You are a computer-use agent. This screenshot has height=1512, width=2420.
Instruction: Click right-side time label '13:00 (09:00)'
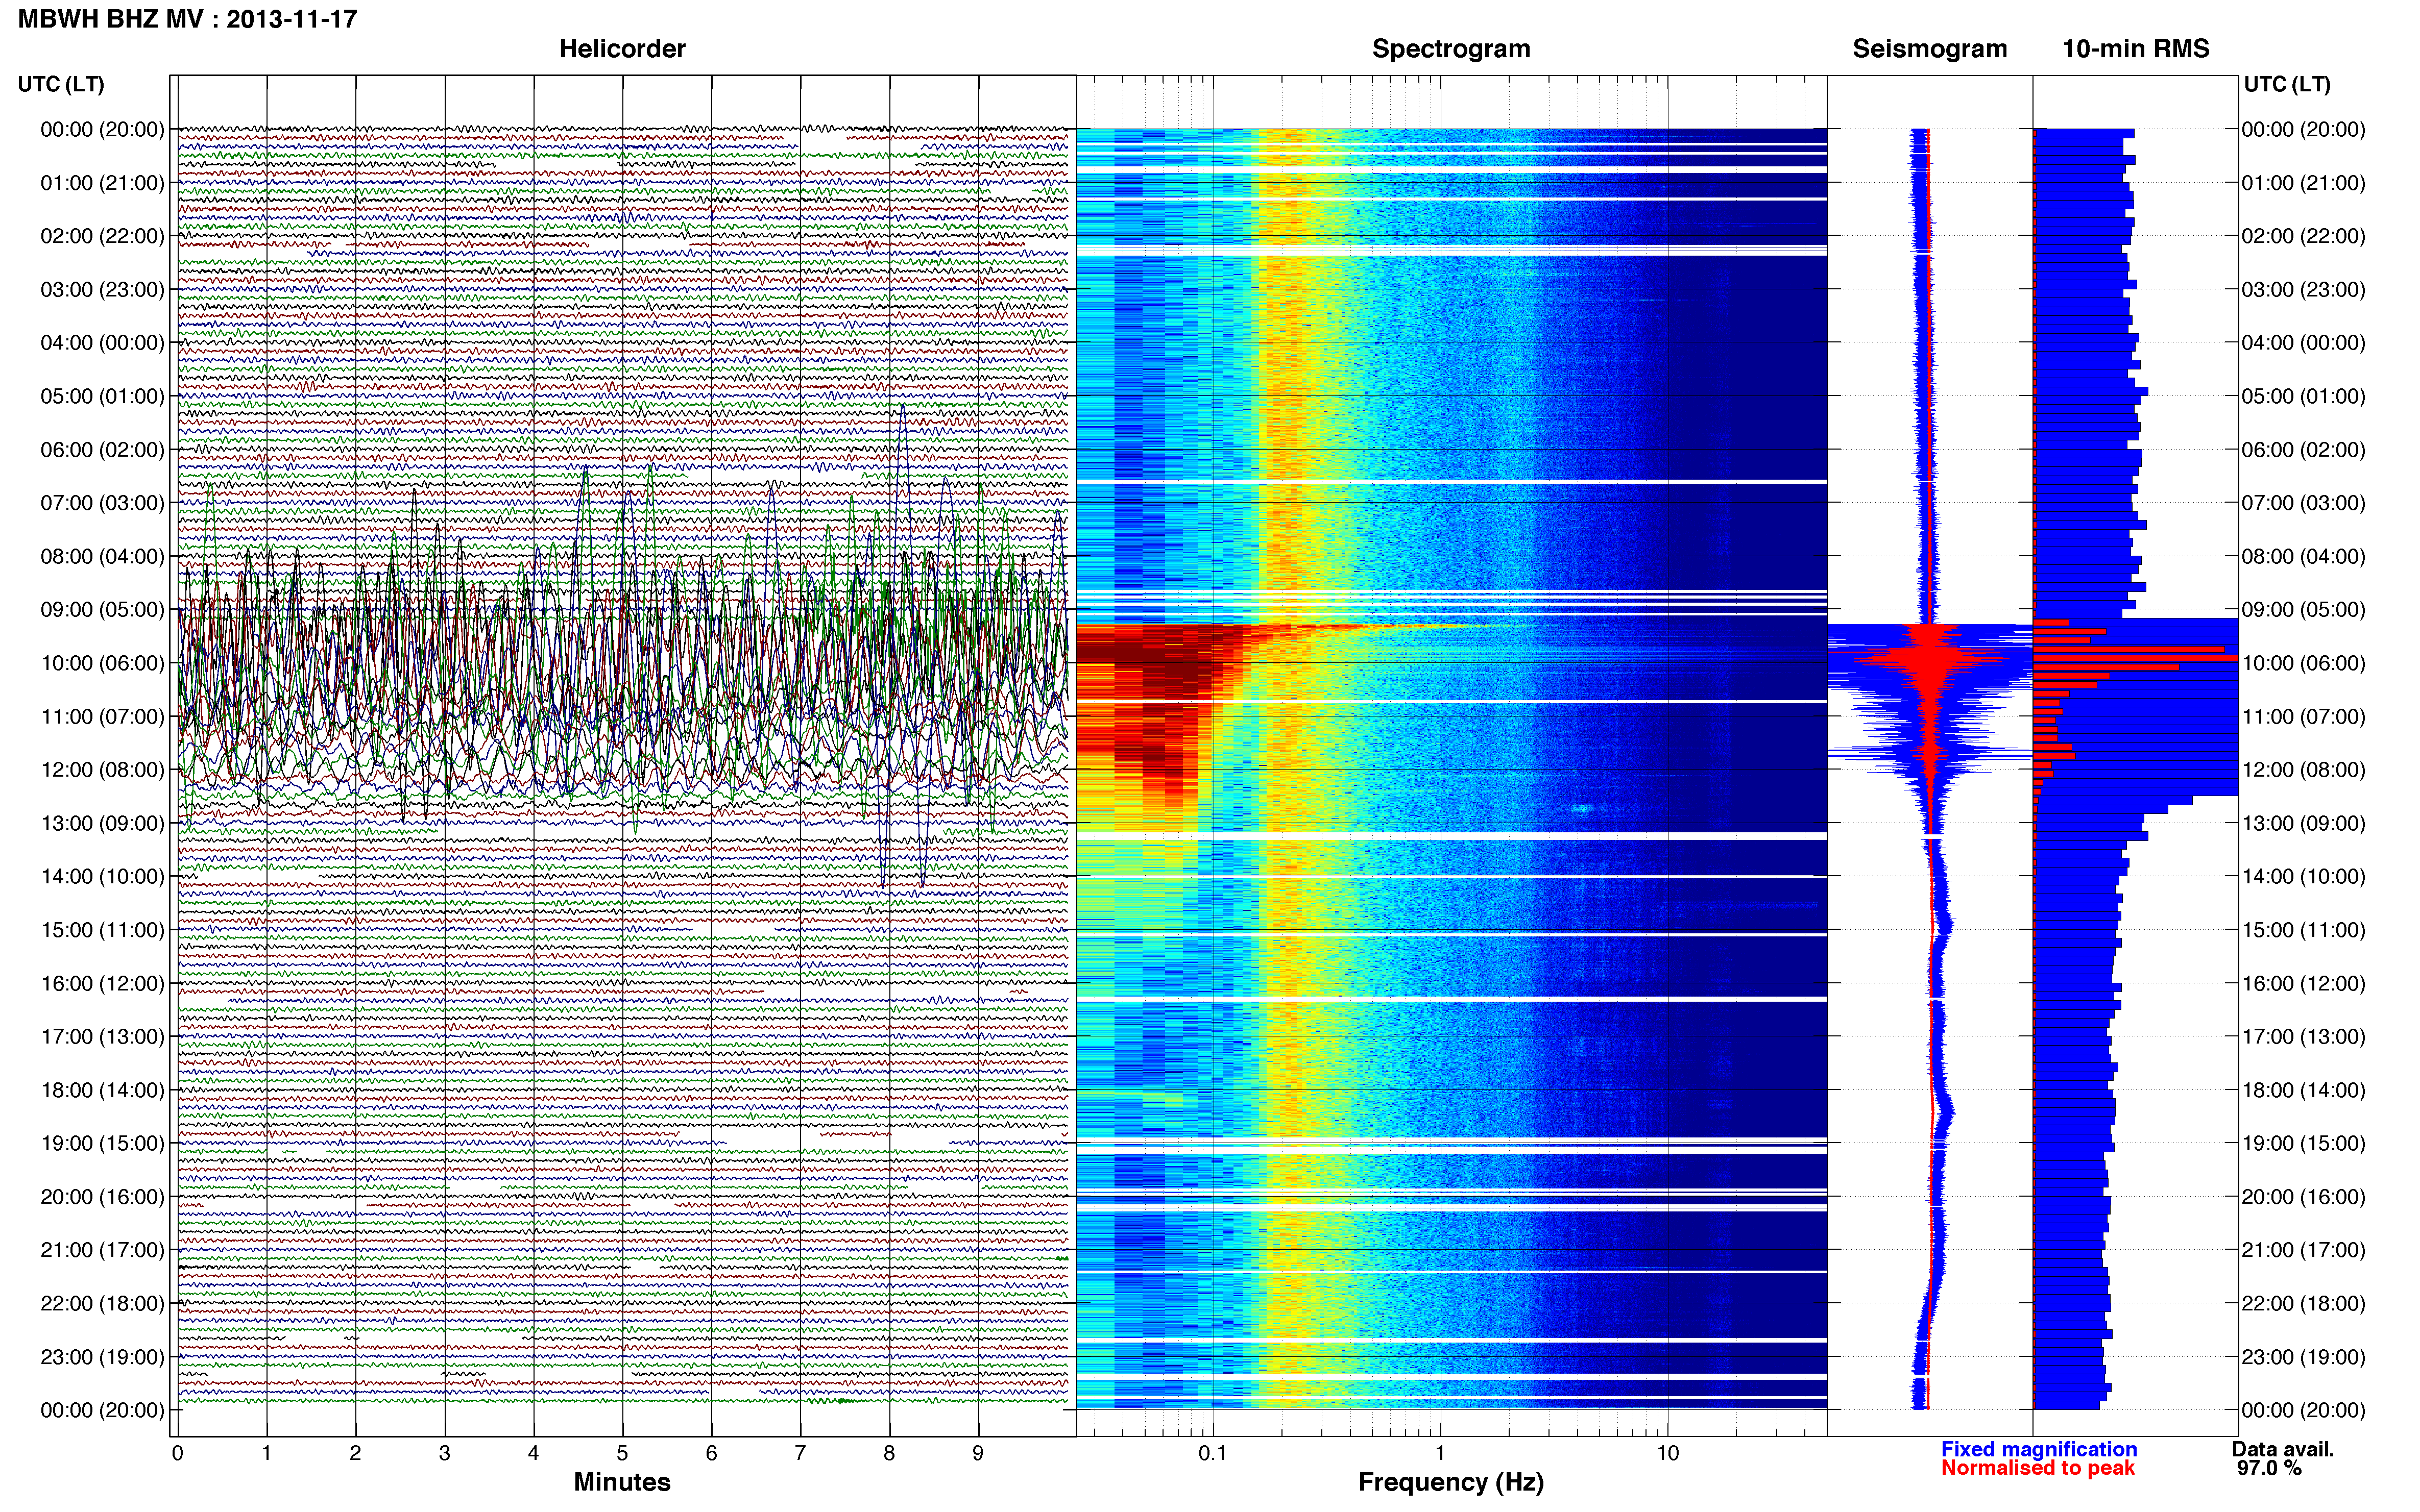click(x=2304, y=823)
